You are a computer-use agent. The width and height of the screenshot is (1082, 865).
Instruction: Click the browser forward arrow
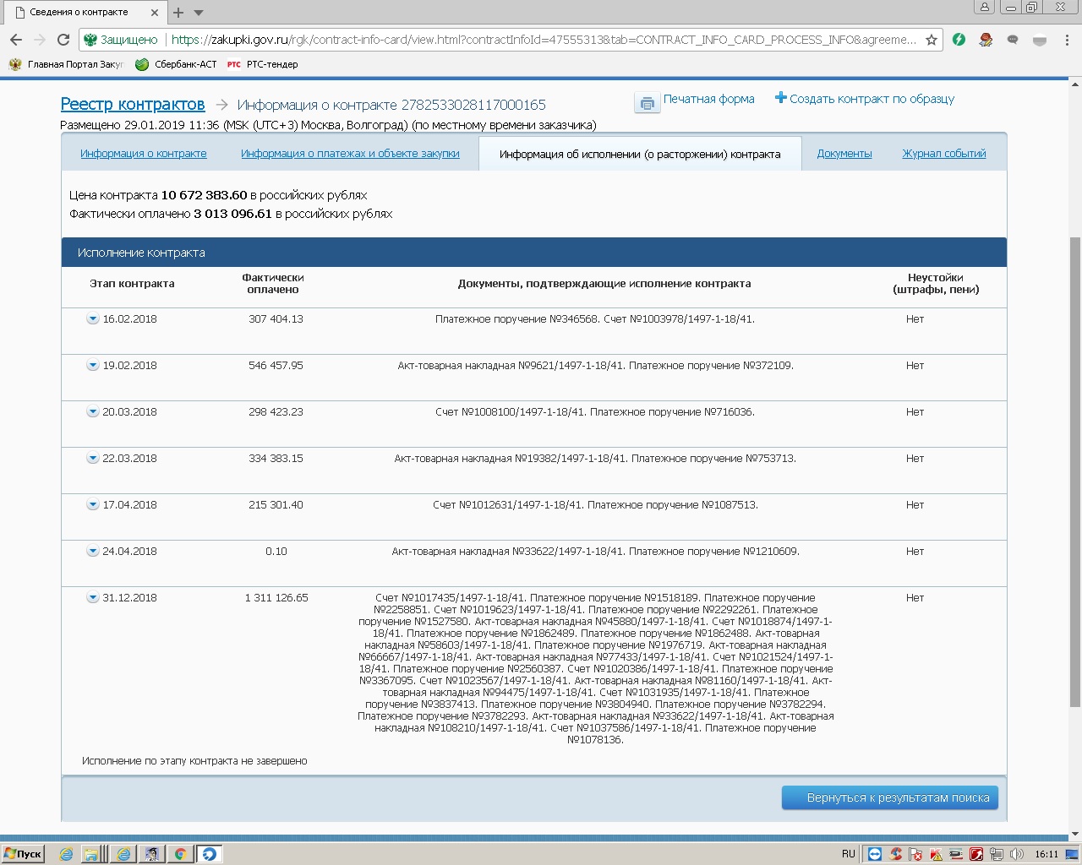40,40
